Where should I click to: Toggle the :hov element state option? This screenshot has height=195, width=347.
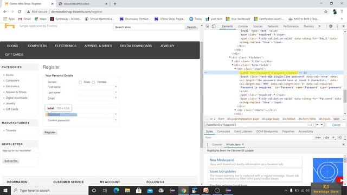(x=318, y=138)
